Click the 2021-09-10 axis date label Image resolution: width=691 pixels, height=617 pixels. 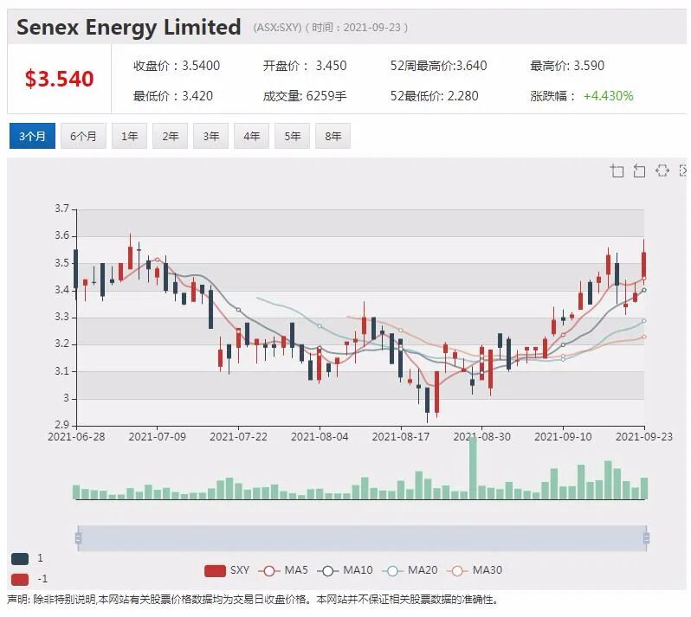[563, 437]
